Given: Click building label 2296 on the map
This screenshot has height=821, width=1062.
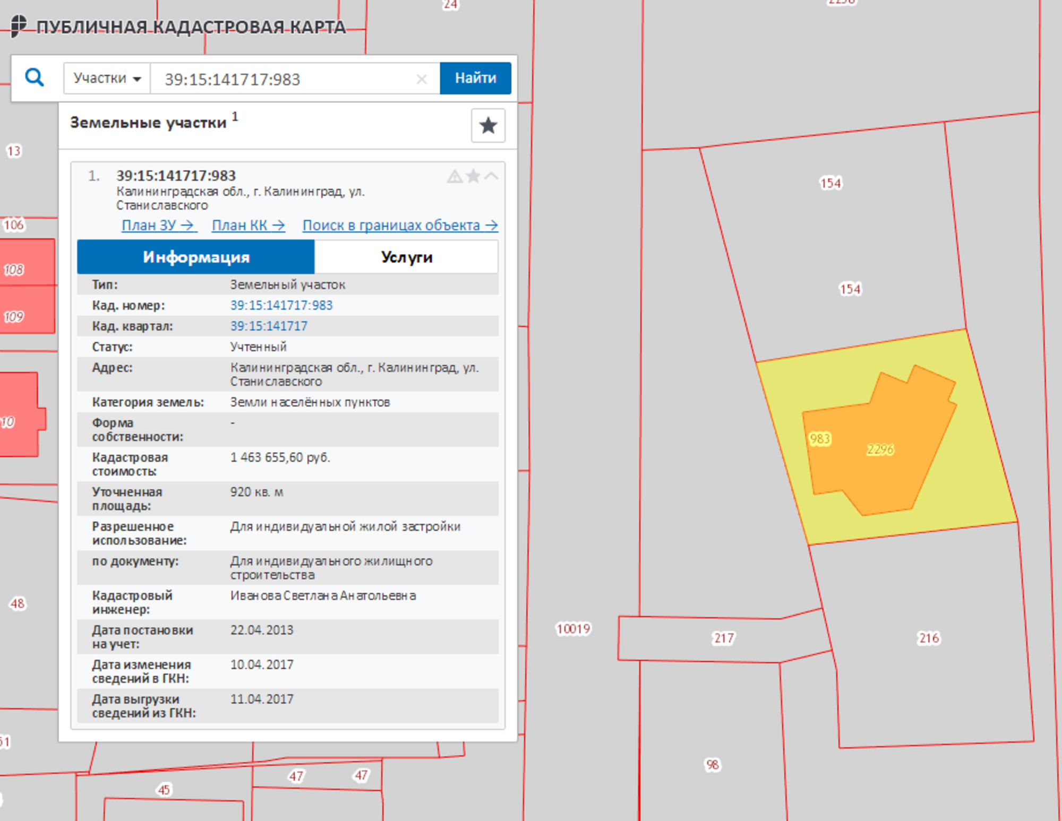Looking at the screenshot, I should 880,450.
